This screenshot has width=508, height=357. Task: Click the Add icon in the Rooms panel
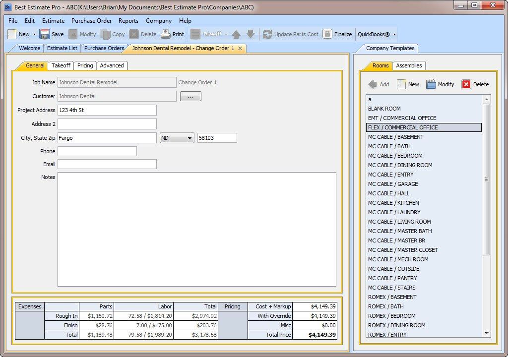click(372, 84)
